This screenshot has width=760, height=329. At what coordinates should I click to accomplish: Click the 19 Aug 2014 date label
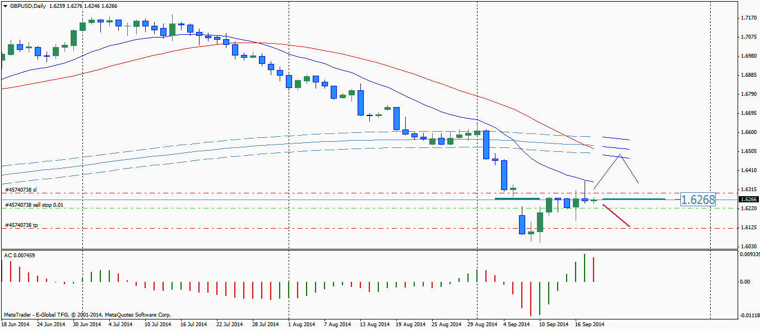[x=410, y=325]
